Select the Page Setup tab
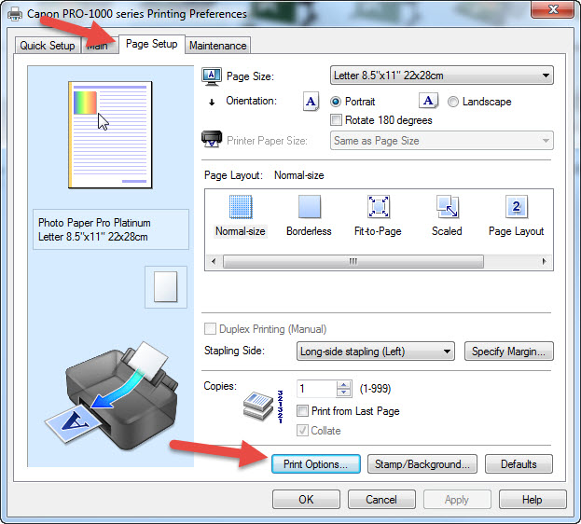Image resolution: width=581 pixels, height=524 pixels. pos(152,44)
